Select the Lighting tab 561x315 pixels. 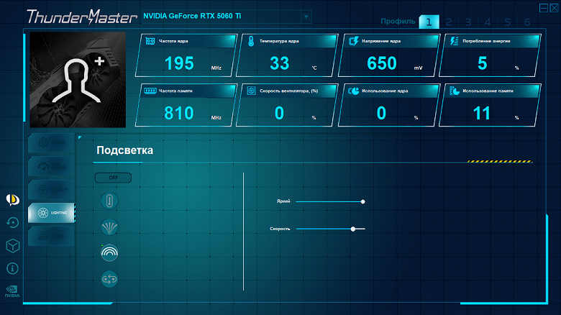pyautogui.click(x=51, y=213)
